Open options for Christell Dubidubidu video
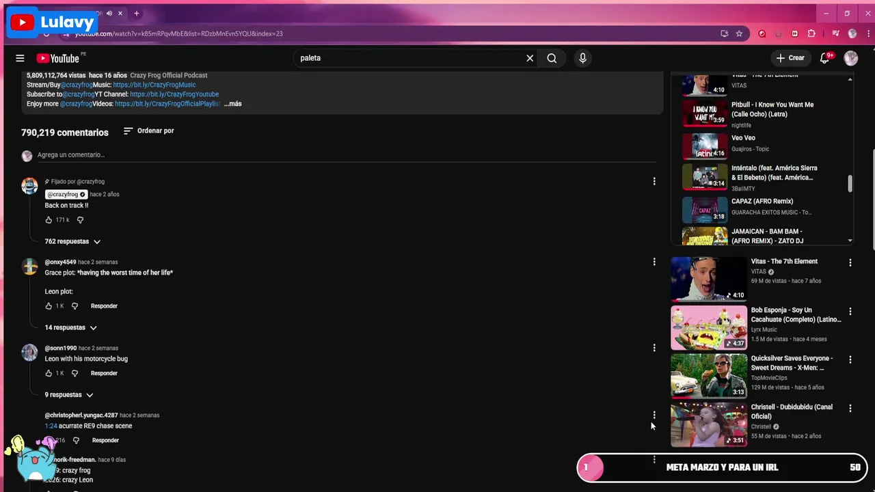This screenshot has width=875, height=492. pyautogui.click(x=850, y=408)
